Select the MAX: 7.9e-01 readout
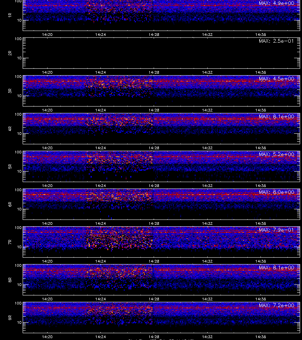This screenshot has height=340, width=302. click(276, 230)
